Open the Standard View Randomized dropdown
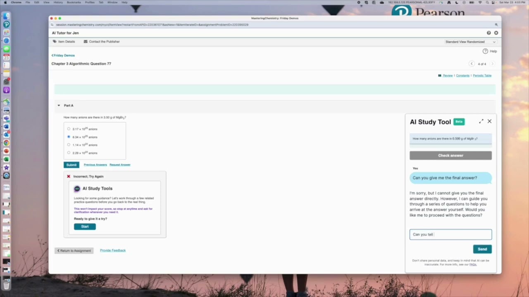The width and height of the screenshot is (529, 297). coord(470,42)
